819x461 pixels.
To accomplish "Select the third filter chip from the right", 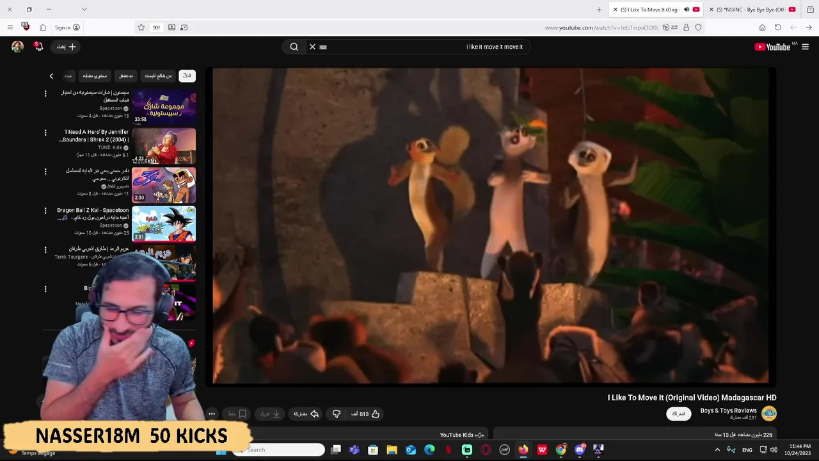I will [x=126, y=76].
